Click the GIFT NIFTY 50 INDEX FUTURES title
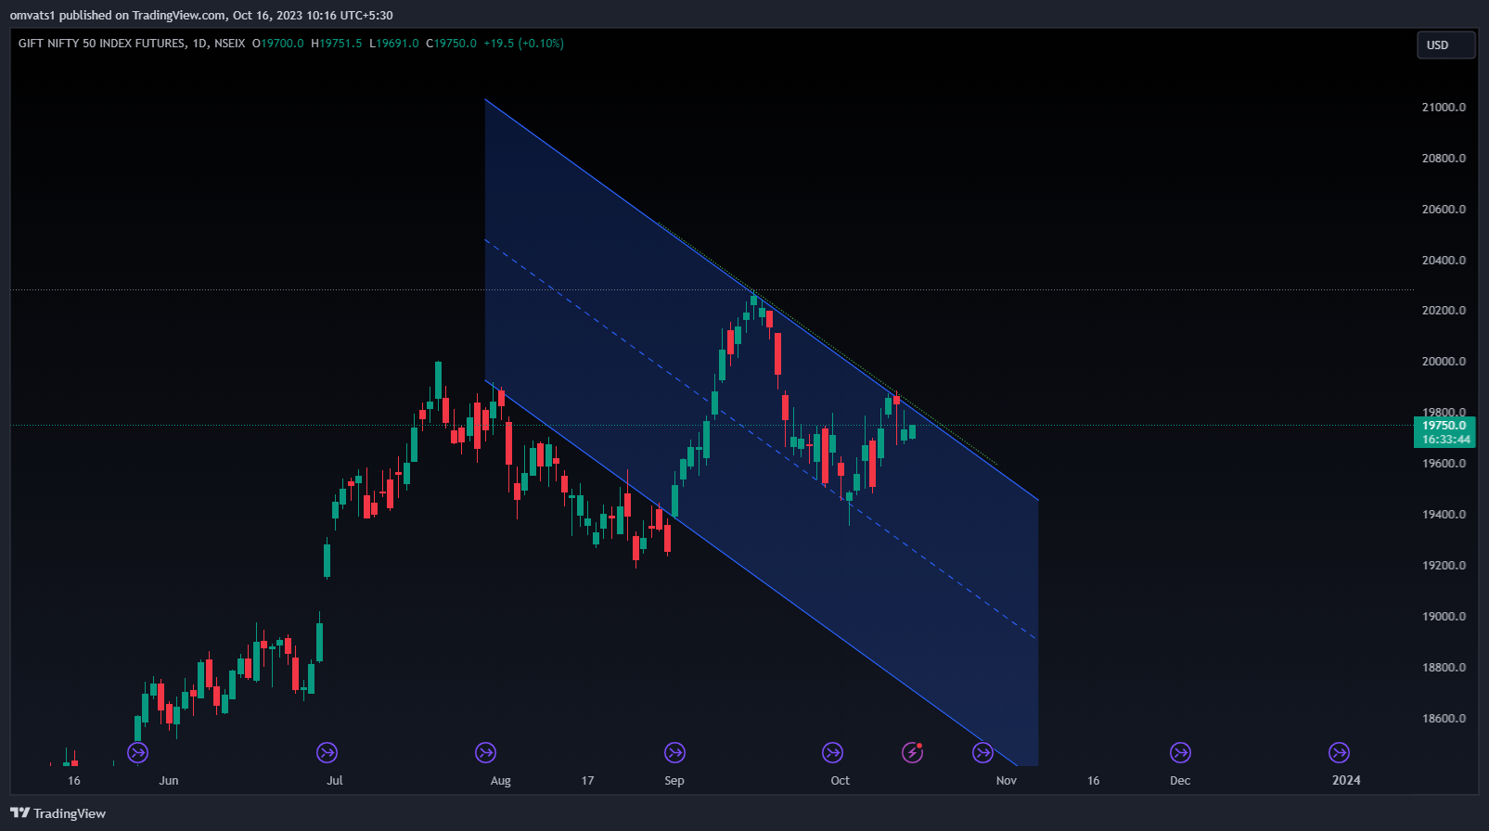Viewport: 1489px width, 831px height. coord(101,44)
